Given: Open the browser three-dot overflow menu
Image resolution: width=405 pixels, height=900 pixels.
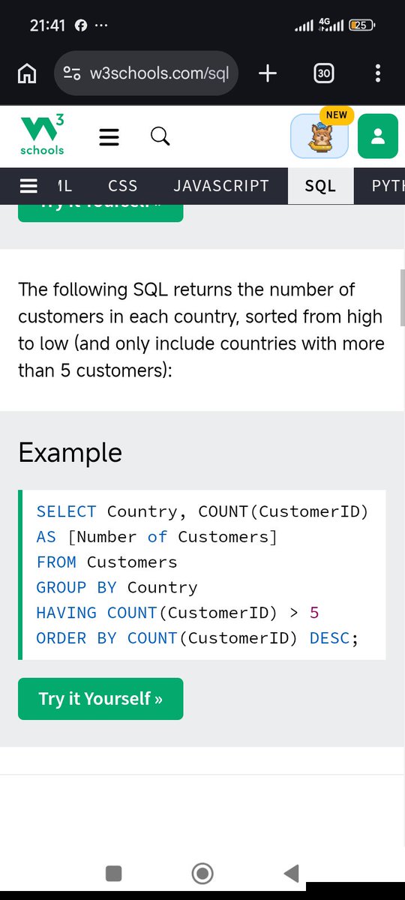Looking at the screenshot, I should pyautogui.click(x=378, y=73).
